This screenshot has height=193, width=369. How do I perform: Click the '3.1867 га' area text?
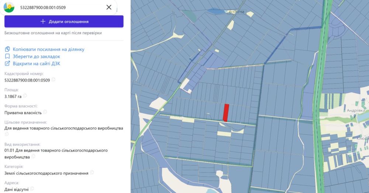click(x=13, y=97)
